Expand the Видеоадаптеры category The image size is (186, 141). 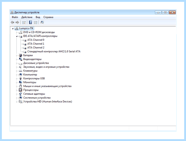pos(17,59)
